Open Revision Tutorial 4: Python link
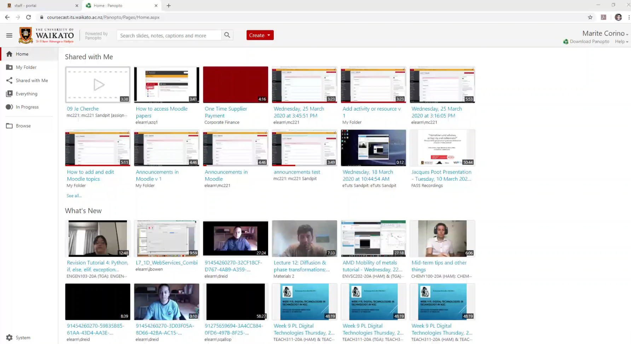Image resolution: width=631 pixels, height=344 pixels. 97,266
